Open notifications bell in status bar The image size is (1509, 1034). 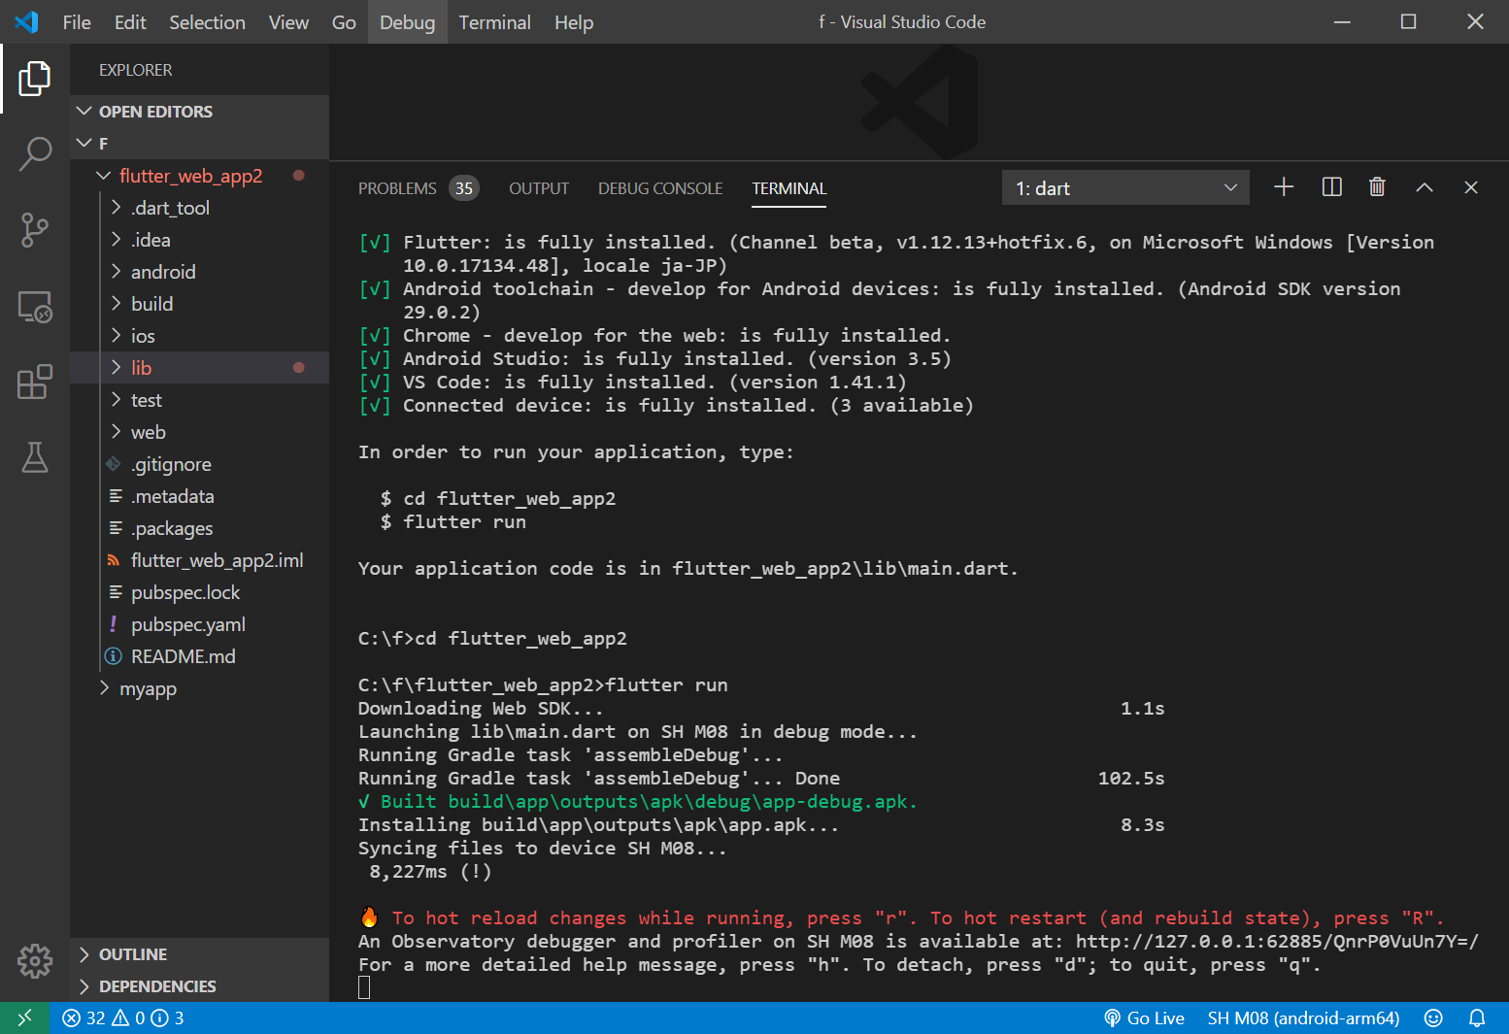[x=1477, y=1017]
